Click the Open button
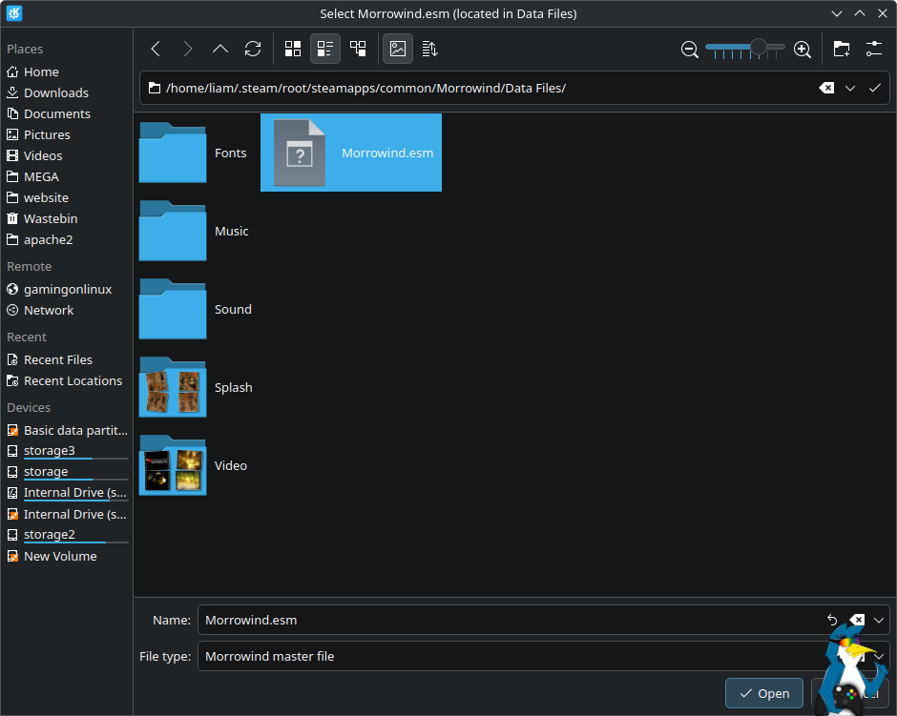 [763, 693]
